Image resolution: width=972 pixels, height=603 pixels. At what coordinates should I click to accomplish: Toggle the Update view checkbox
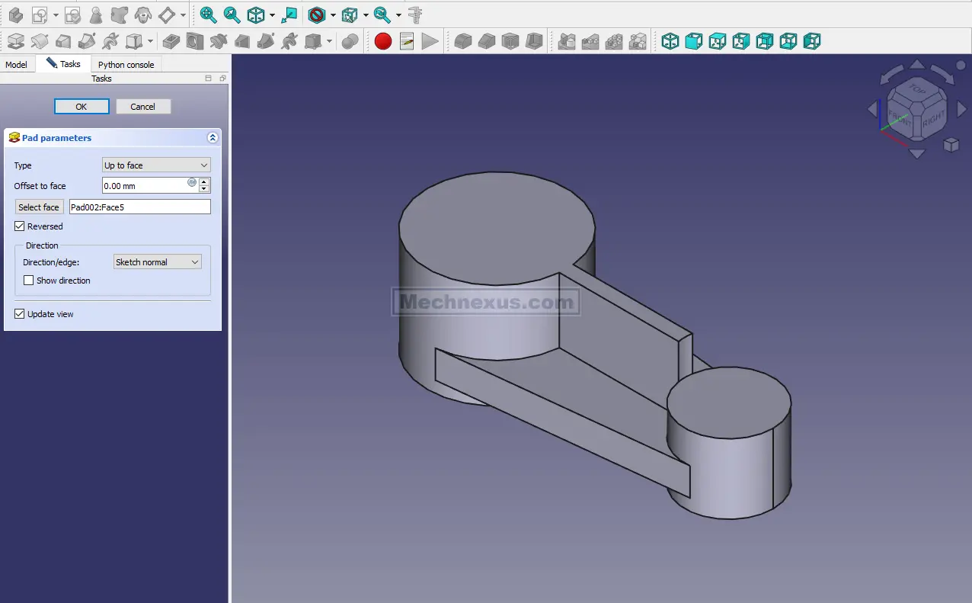point(20,314)
